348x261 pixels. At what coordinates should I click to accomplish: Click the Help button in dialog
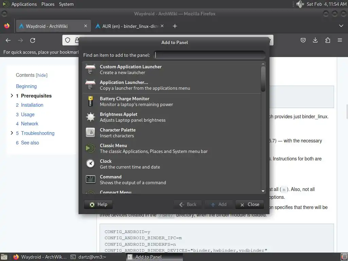tap(98, 204)
